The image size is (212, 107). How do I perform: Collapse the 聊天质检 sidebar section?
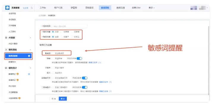coord(30,50)
